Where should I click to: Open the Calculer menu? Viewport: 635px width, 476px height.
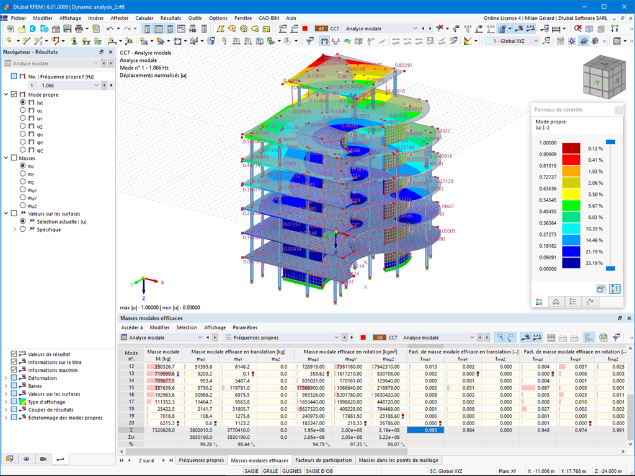click(x=144, y=18)
